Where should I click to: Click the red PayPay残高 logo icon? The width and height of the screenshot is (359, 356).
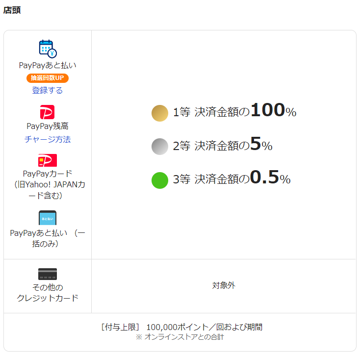click(48, 112)
